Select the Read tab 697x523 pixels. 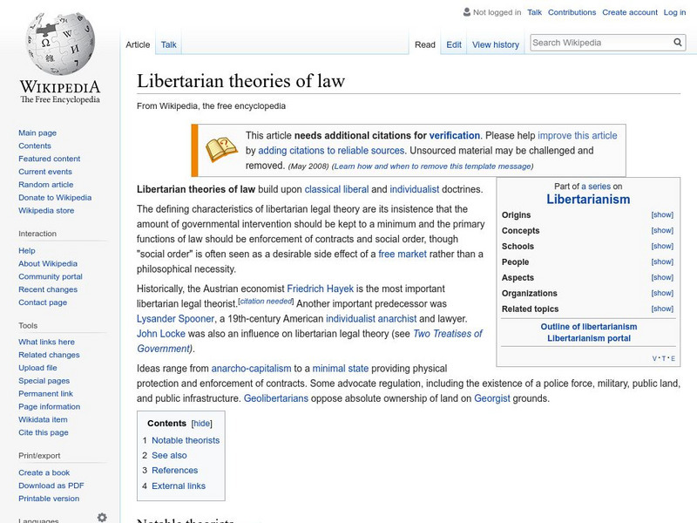coord(425,45)
